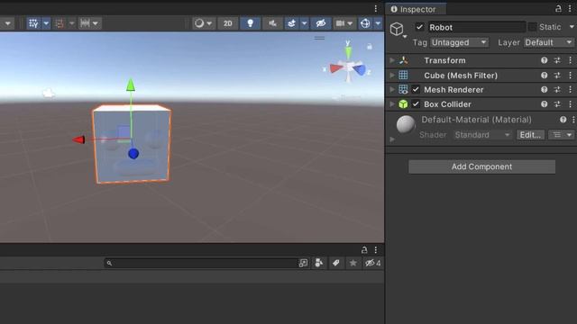Open the Shader Standard dropdown

[x=483, y=135]
